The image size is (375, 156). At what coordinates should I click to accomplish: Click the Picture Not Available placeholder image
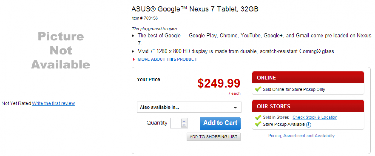(x=61, y=51)
